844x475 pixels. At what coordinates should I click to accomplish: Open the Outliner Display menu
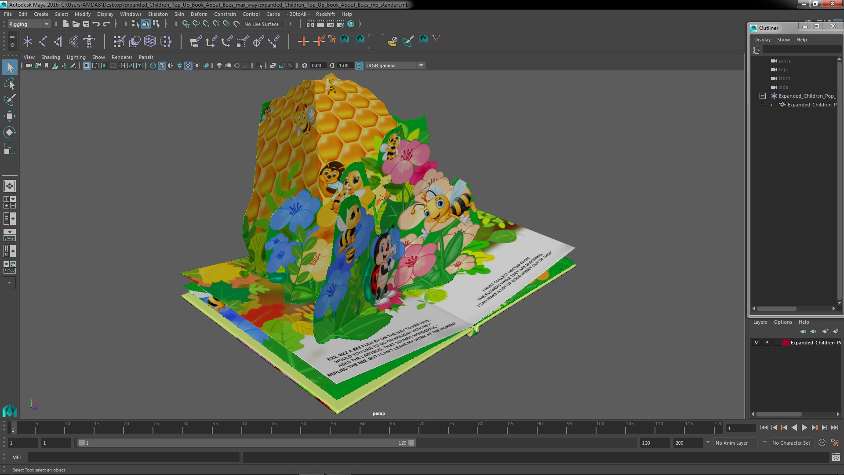coord(762,40)
